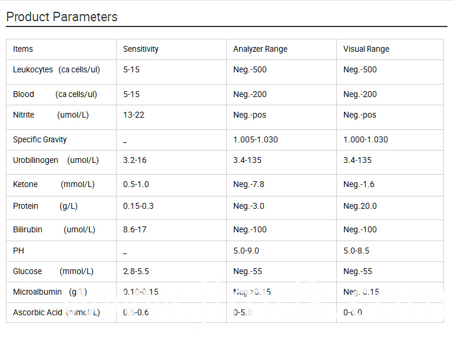Click the Sensitivity column header
454x337 pixels.
click(x=141, y=49)
